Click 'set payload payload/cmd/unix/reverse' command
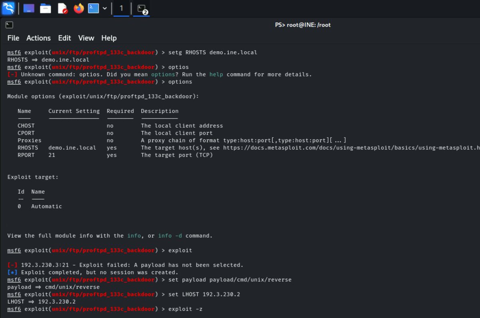 point(230,280)
